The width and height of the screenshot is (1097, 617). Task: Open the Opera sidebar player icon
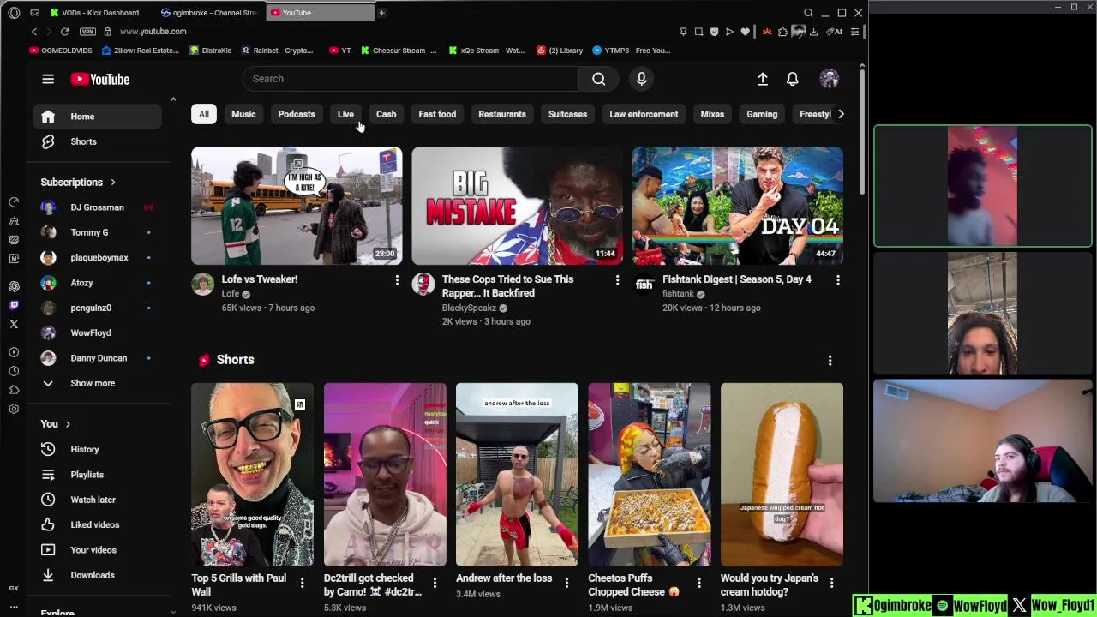(14, 352)
